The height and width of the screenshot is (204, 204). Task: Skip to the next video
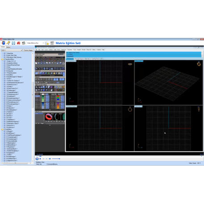[46, 159]
